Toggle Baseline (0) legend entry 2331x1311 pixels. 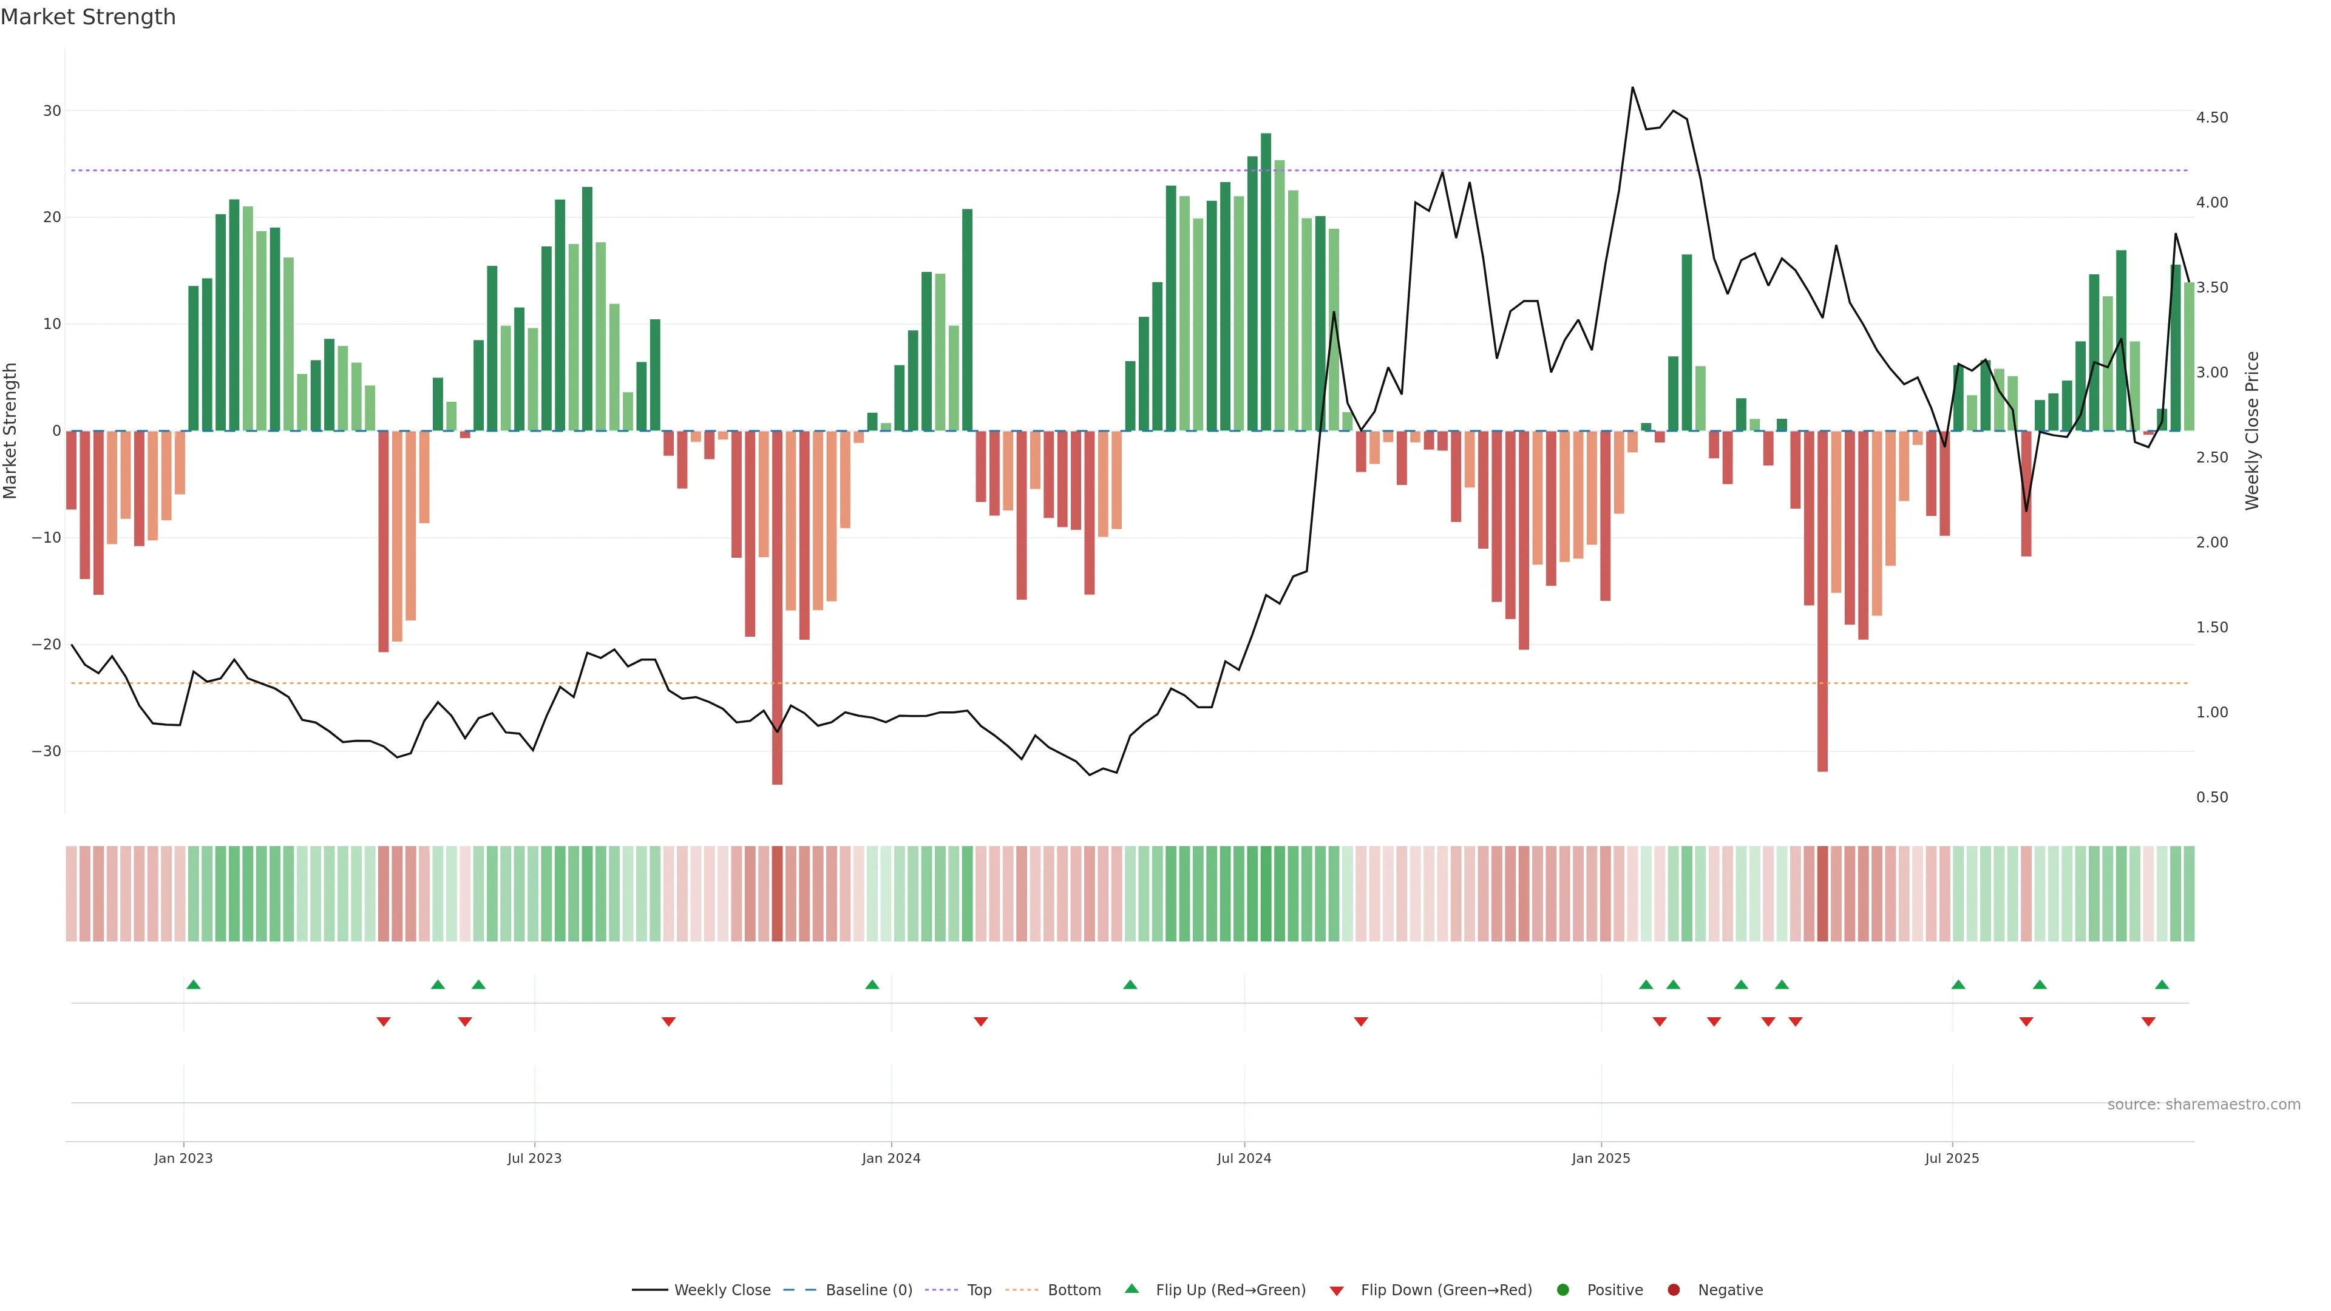[x=868, y=1290]
